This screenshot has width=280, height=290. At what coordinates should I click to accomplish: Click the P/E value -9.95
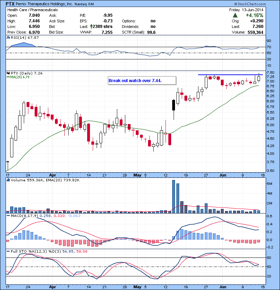point(107,15)
